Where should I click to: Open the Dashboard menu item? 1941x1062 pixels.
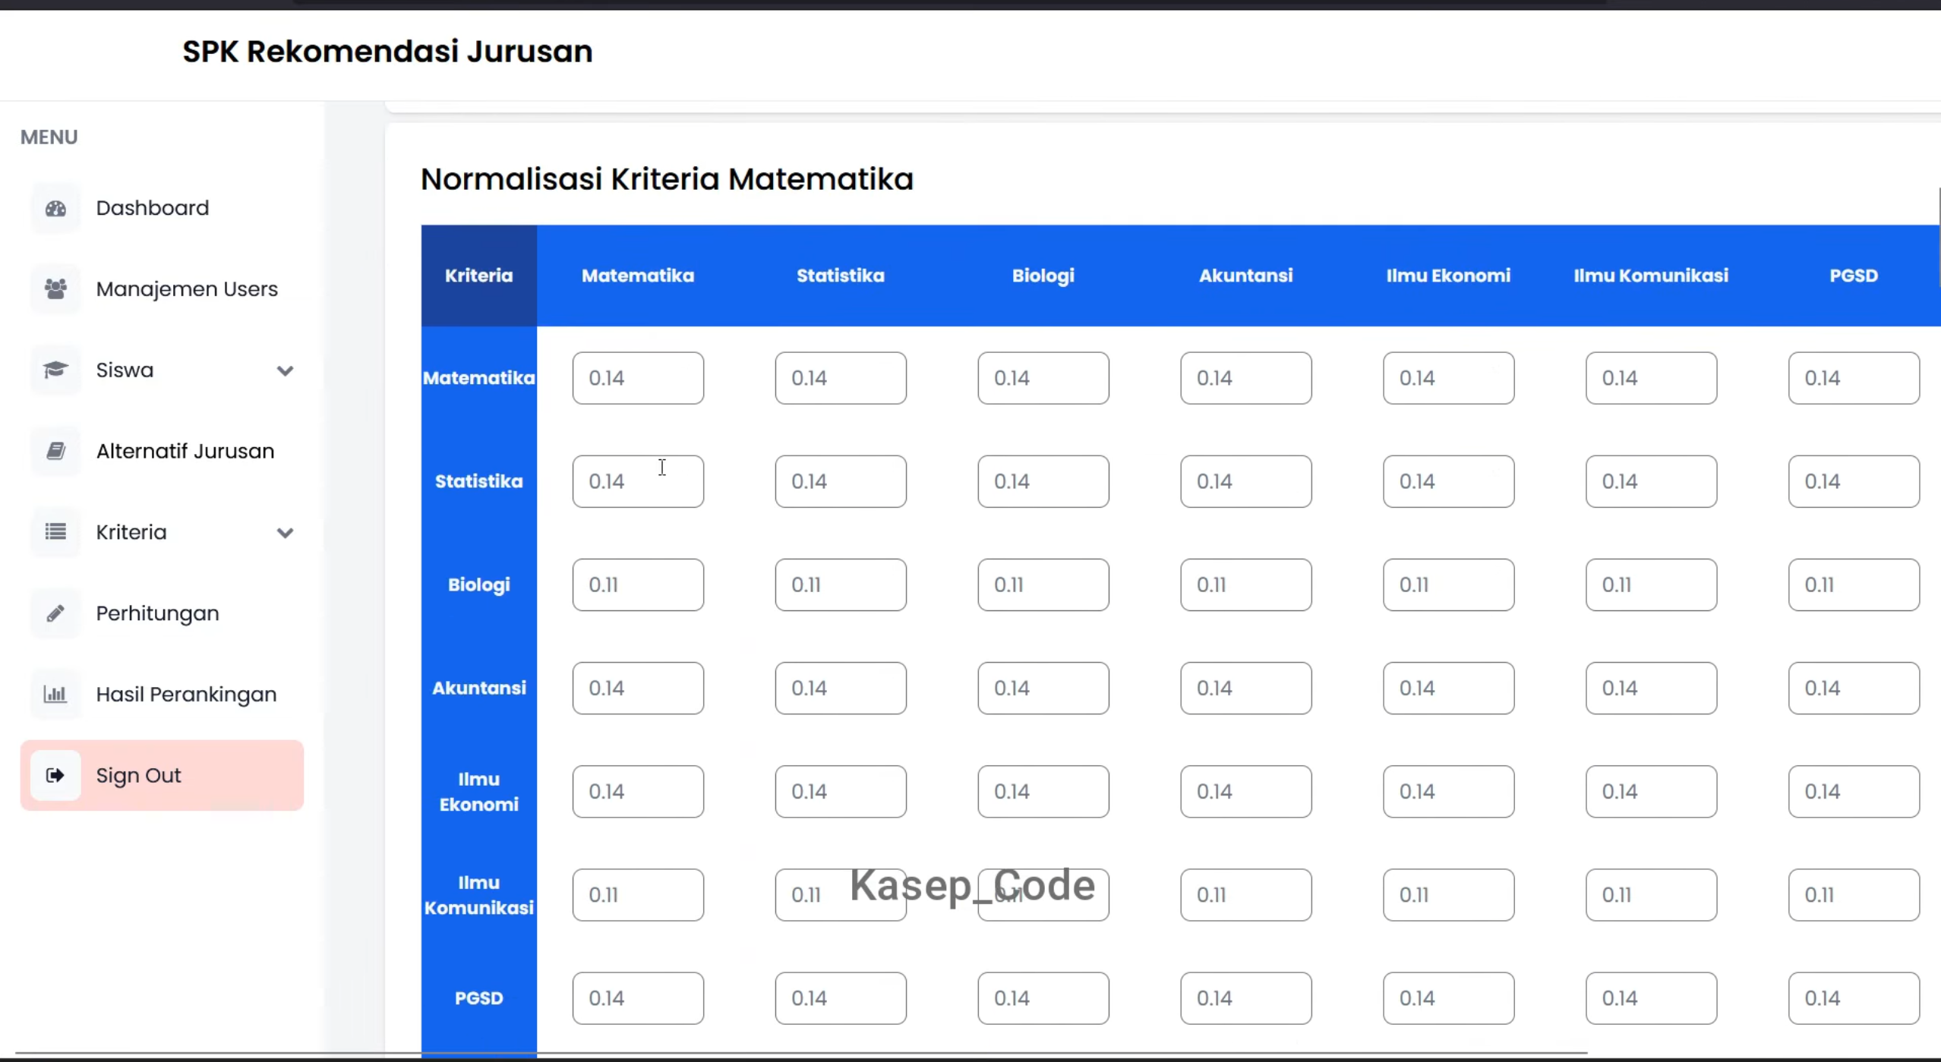point(162,208)
